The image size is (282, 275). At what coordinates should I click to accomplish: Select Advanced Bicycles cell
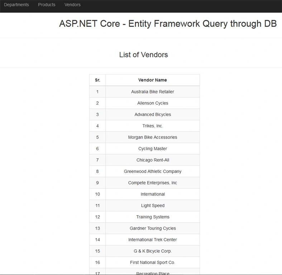pos(153,115)
